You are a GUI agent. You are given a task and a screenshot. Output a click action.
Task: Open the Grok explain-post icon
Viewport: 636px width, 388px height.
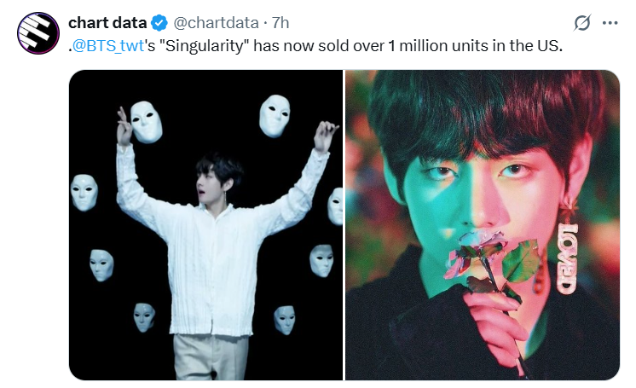pyautogui.click(x=582, y=23)
